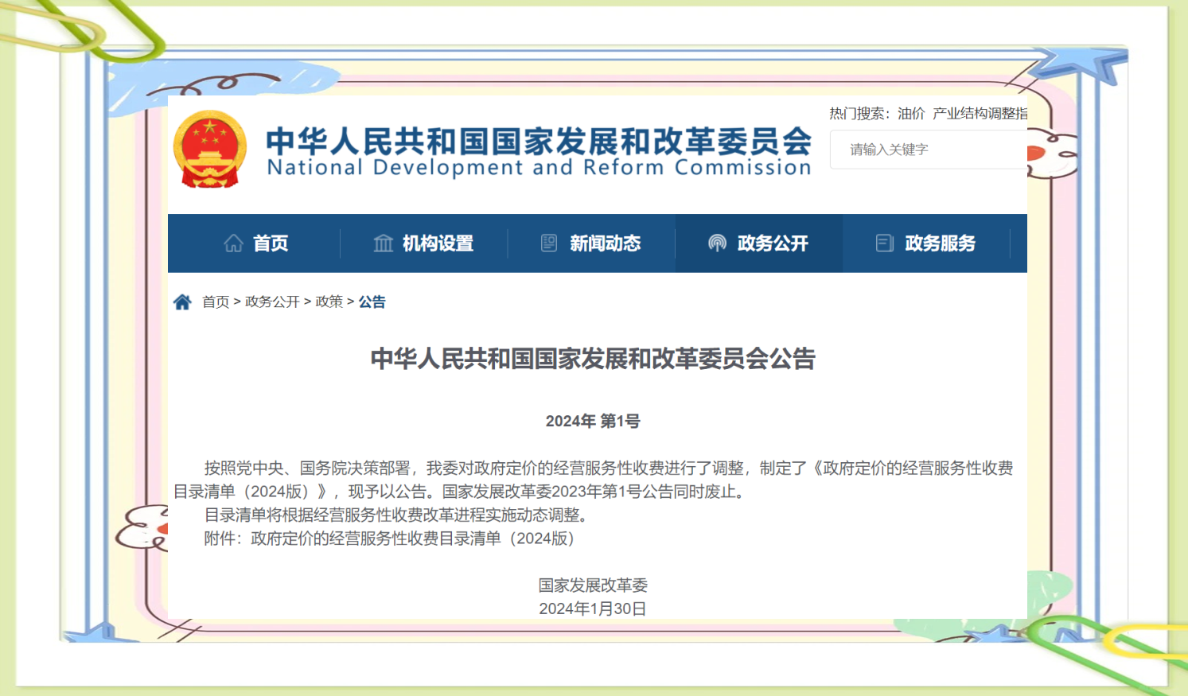This screenshot has width=1188, height=696.
Task: Click the hot search term 产业结构调整指
Action: 980,114
